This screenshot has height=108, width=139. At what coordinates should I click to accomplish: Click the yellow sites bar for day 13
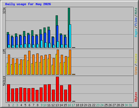tap(56, 64)
